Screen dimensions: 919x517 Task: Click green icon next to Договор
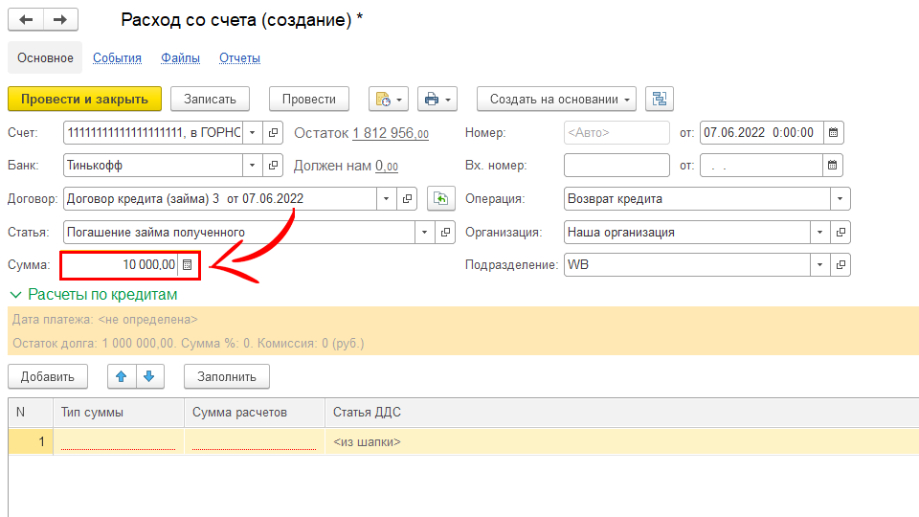[x=440, y=199]
